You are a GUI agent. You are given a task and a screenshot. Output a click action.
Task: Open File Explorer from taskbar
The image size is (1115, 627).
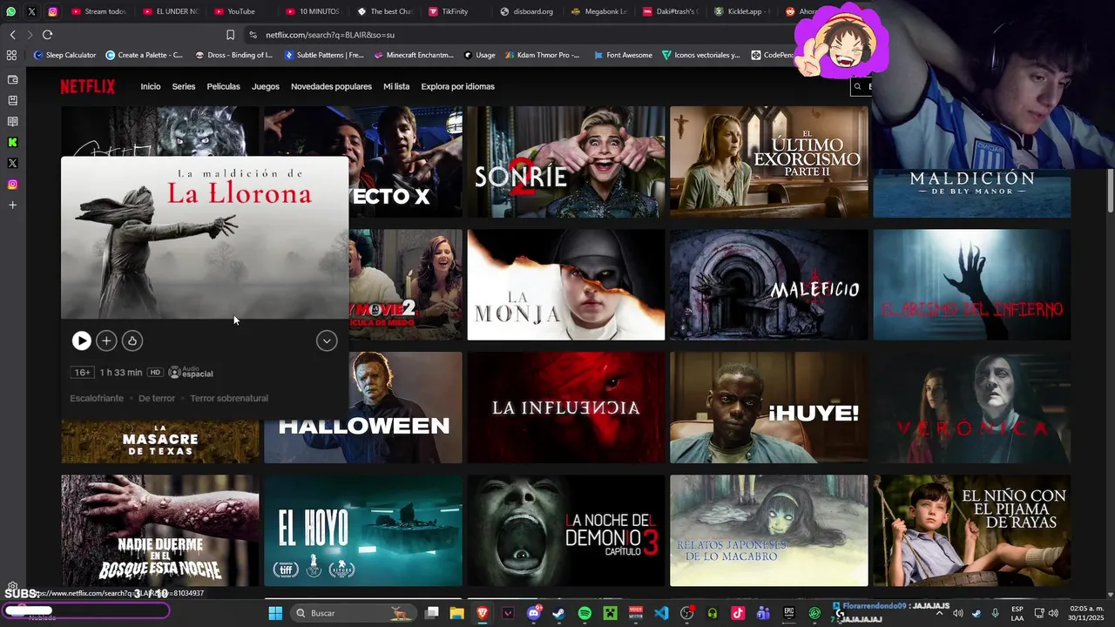point(456,613)
